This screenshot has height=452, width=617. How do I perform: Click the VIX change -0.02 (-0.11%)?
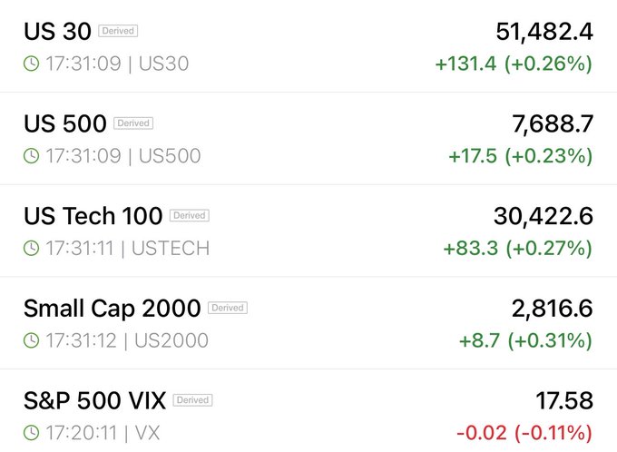click(524, 433)
